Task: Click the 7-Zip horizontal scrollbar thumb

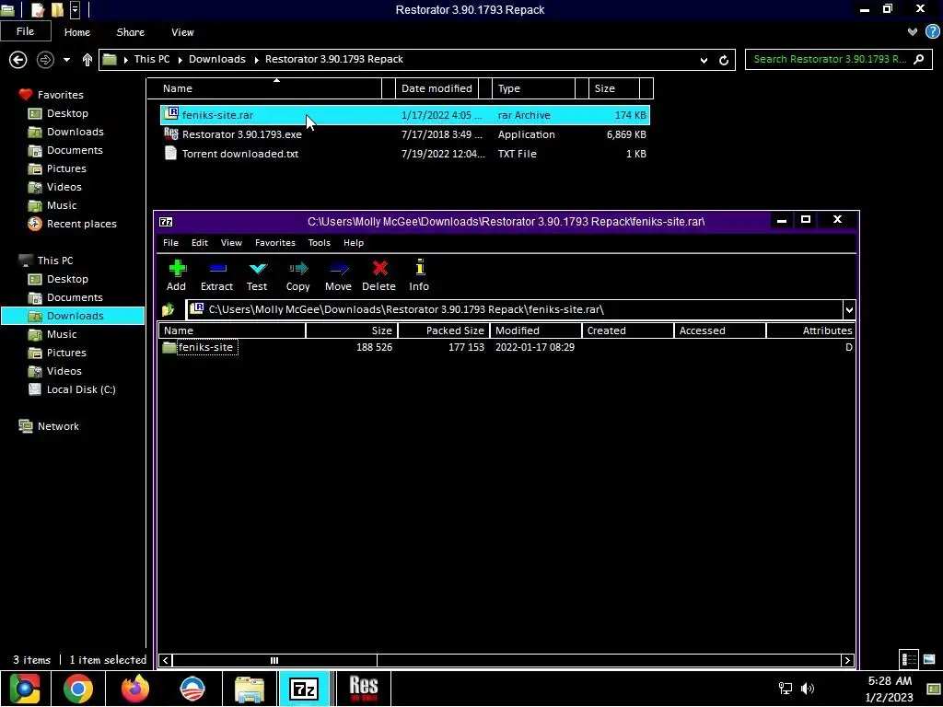Action: pyautogui.click(x=274, y=661)
